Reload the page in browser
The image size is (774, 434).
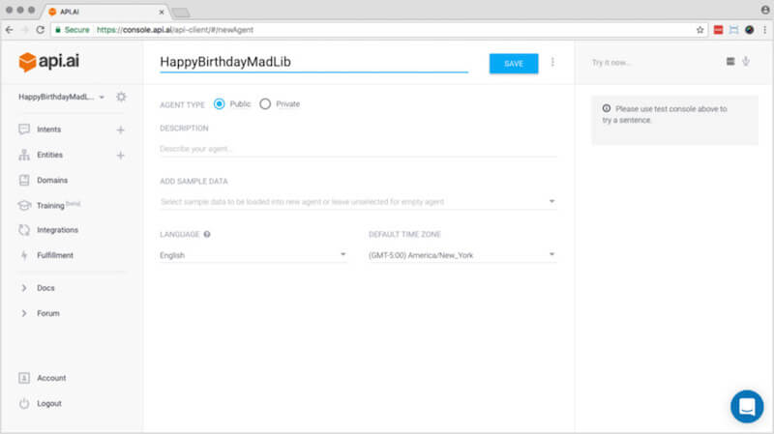tap(40, 30)
